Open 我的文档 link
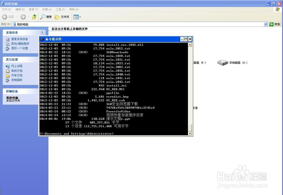This screenshot has height=195, width=283. (17, 71)
